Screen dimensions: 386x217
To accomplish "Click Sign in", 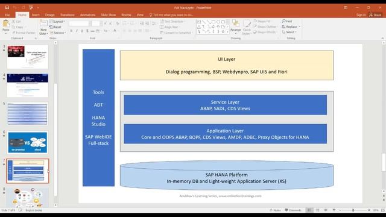I will 361,15.
